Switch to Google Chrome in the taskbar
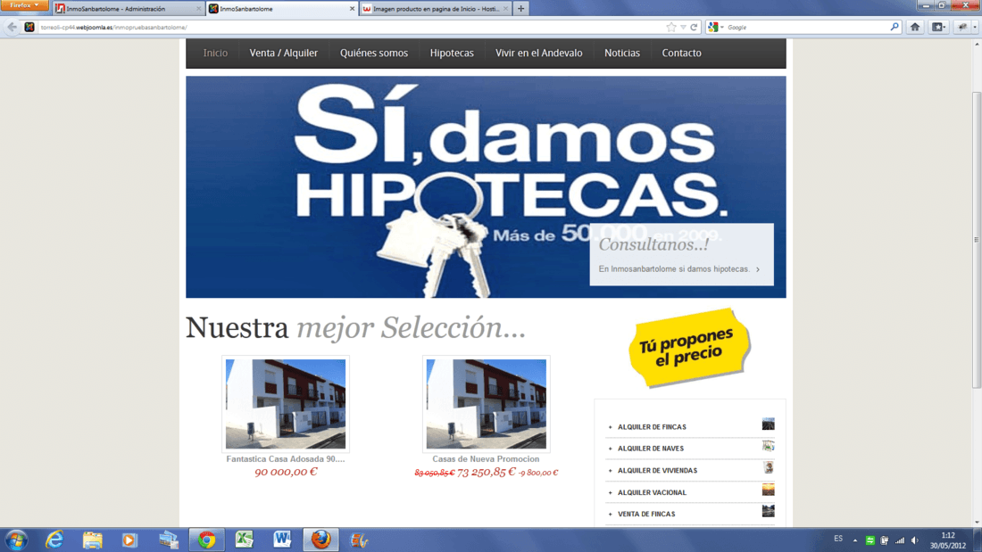 coord(207,540)
